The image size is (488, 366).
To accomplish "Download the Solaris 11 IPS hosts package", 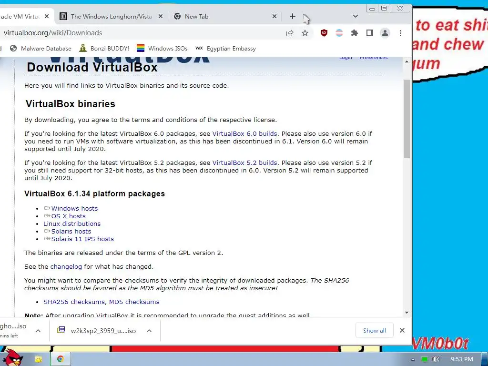I will tap(82, 239).
